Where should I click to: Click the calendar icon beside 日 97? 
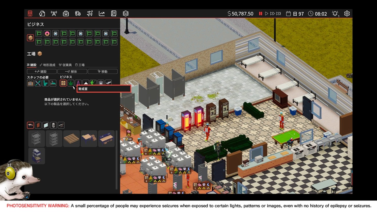288,14
